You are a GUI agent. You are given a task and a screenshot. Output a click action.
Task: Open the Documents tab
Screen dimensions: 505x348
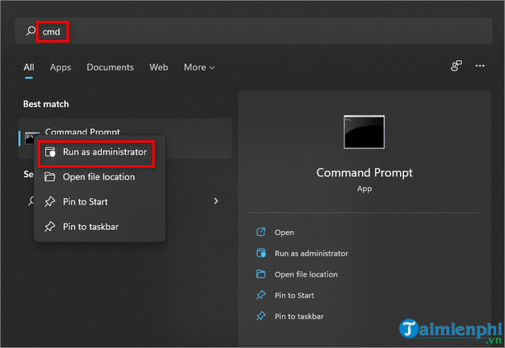coord(110,67)
